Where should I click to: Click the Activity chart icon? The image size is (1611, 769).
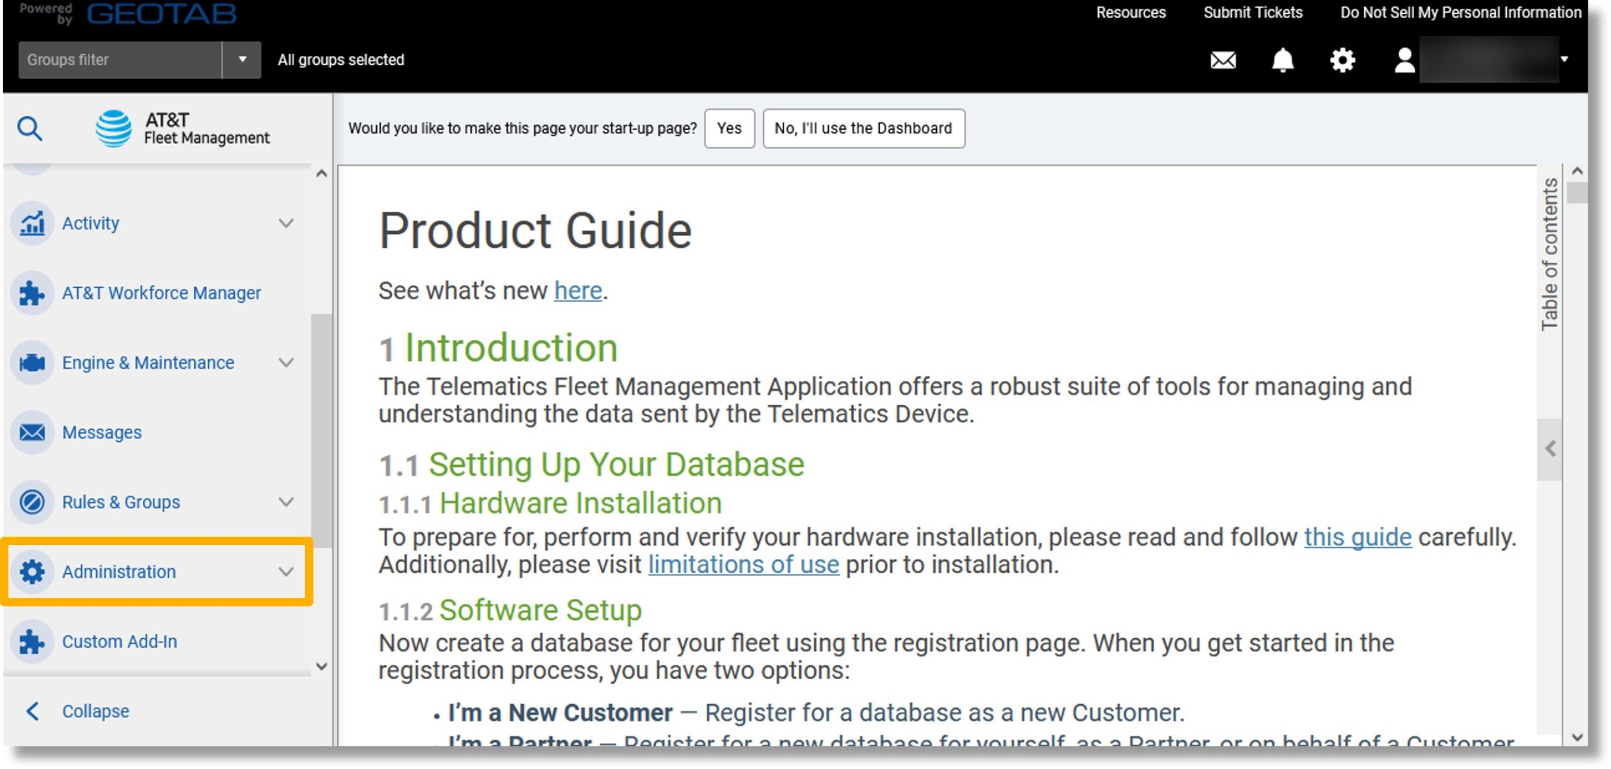click(32, 223)
